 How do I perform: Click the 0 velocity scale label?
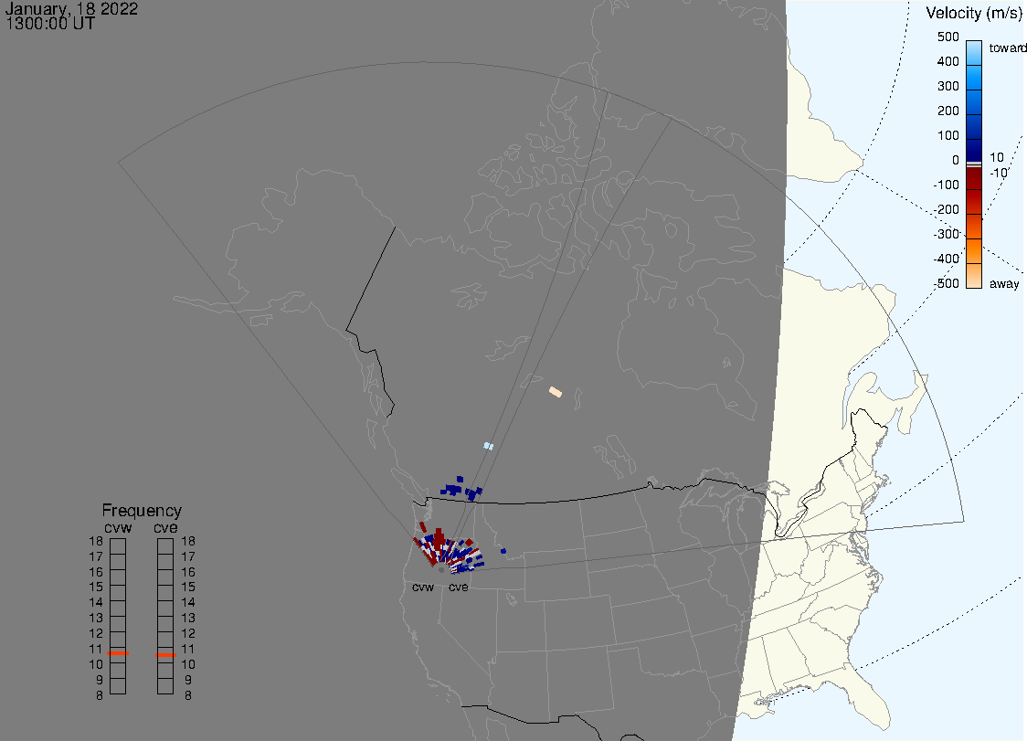[955, 160]
